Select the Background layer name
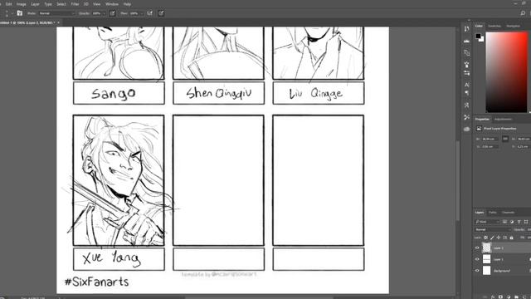Image resolution: width=531 pixels, height=299 pixels. pos(501,271)
